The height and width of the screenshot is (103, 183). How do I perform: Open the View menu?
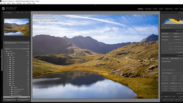click(x=24, y=3)
